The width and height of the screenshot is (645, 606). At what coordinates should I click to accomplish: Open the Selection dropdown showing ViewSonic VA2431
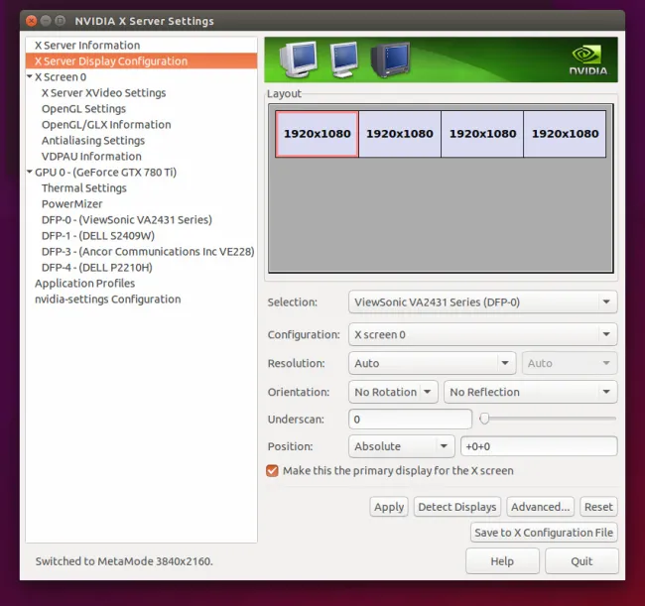point(482,303)
